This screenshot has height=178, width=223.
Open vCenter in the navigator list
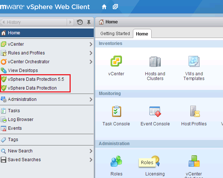[x=47, y=44]
